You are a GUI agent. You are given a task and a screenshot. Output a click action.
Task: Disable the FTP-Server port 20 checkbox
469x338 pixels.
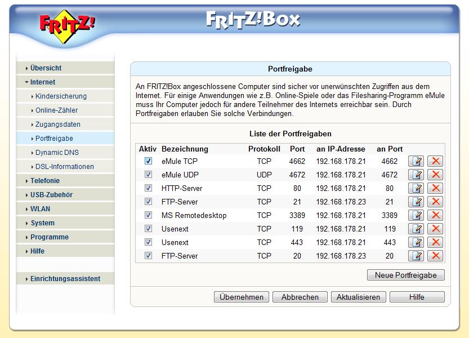coord(149,255)
